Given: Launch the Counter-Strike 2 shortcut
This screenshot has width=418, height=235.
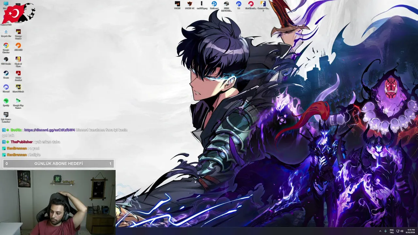Looking at the screenshot, I should [263, 6].
